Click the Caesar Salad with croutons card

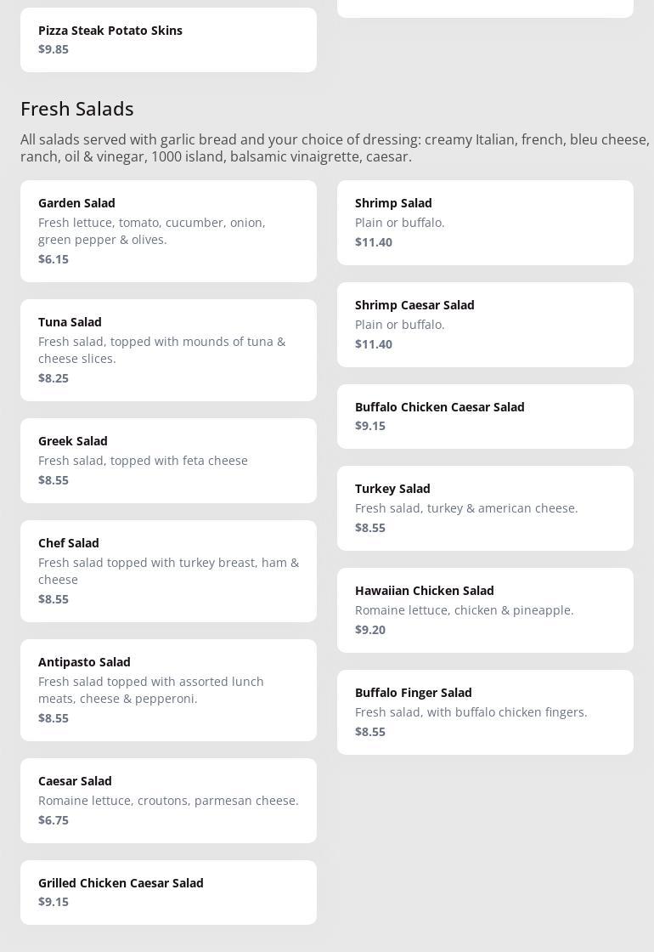[168, 800]
